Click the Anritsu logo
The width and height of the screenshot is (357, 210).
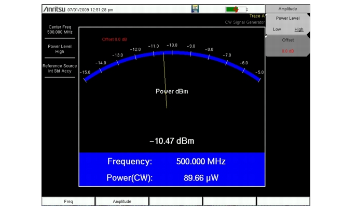coord(54,9)
